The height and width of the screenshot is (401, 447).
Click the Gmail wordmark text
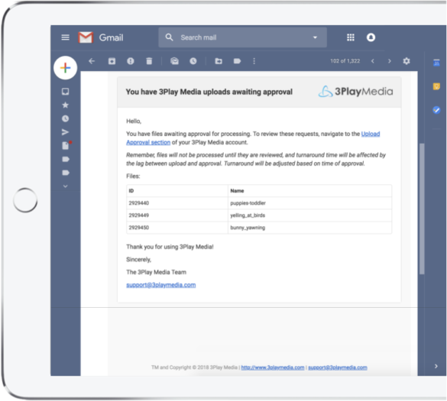111,37
